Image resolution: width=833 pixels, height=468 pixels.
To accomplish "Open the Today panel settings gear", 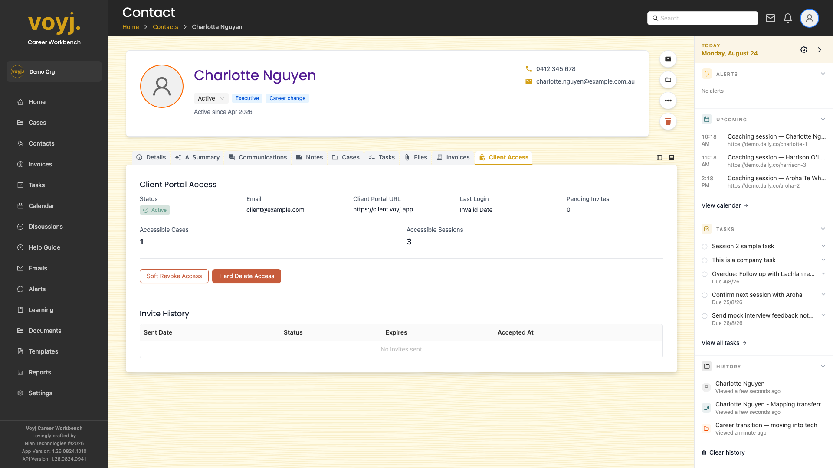I will [x=804, y=50].
